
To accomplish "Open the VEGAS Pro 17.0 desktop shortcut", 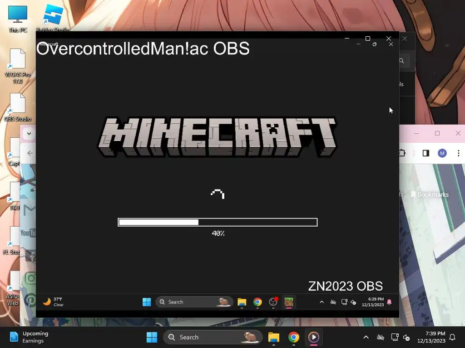I will (18, 66).
